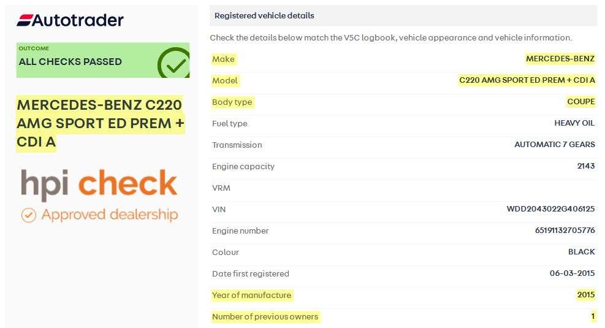
Task: Select the MERCEDES-BENZ make value
Action: (560, 59)
